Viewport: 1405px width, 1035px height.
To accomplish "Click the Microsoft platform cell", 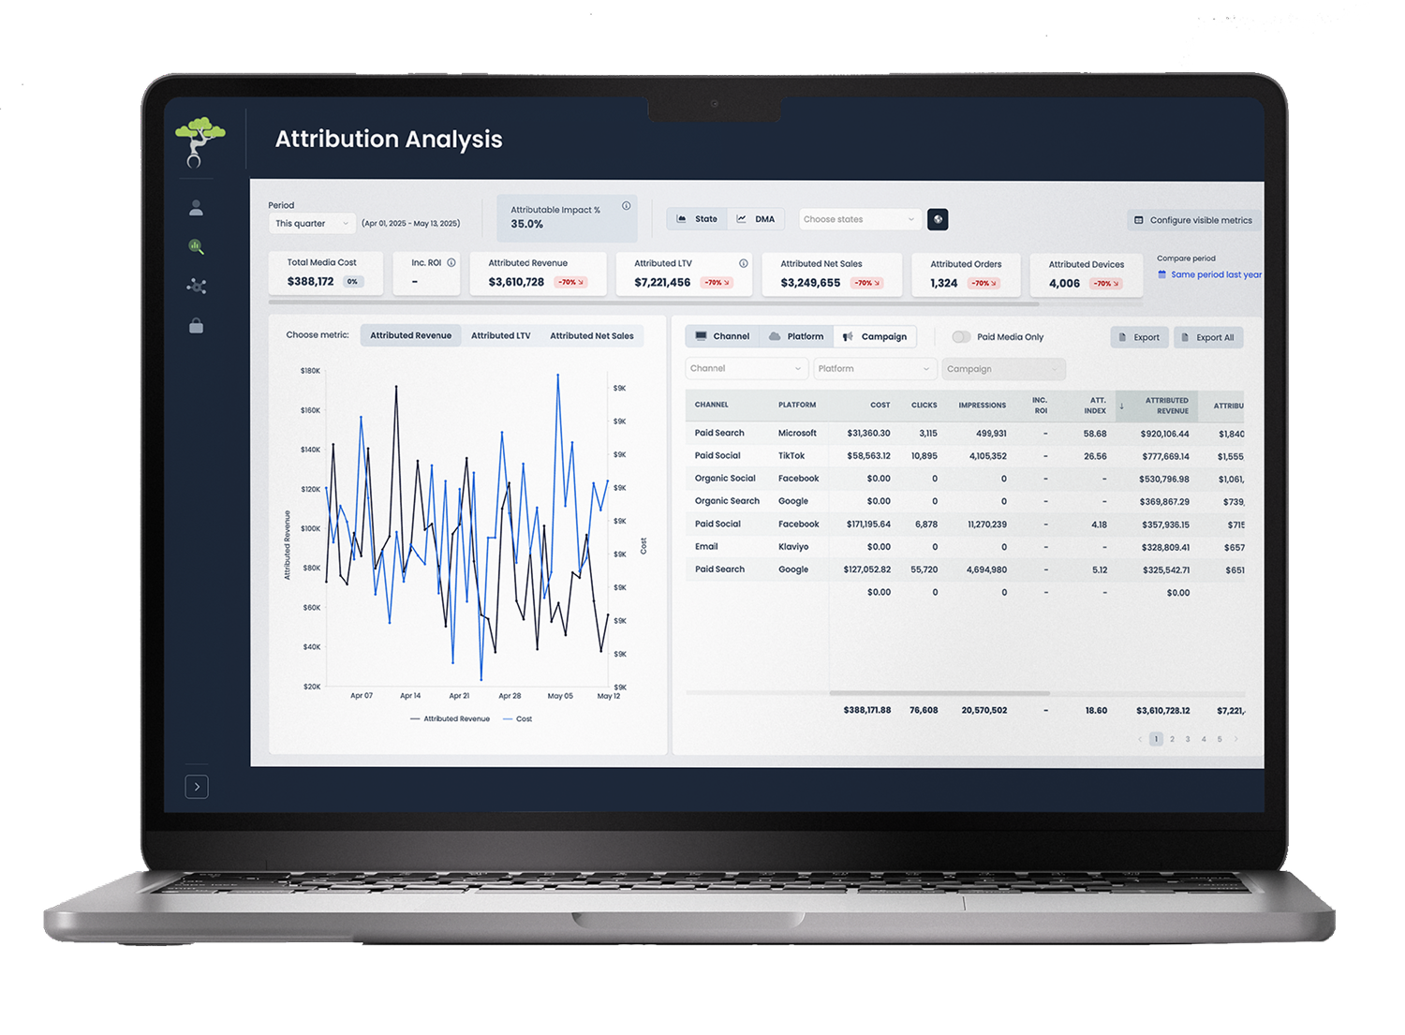I will 797,434.
